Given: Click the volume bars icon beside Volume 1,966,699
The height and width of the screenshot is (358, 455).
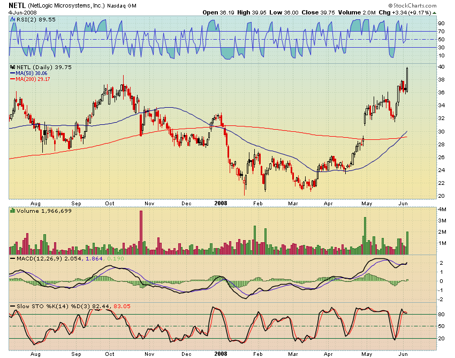Looking at the screenshot, I should point(12,211).
